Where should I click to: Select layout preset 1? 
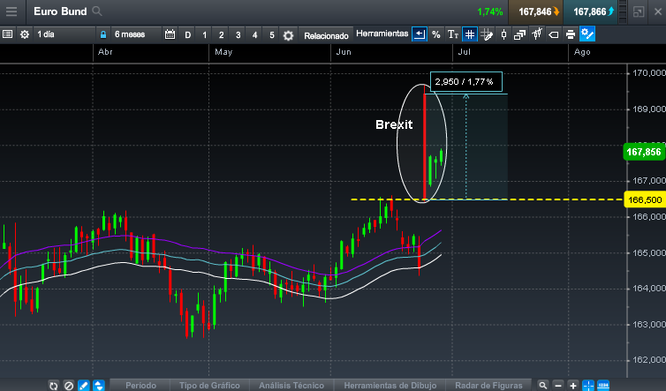tap(205, 34)
